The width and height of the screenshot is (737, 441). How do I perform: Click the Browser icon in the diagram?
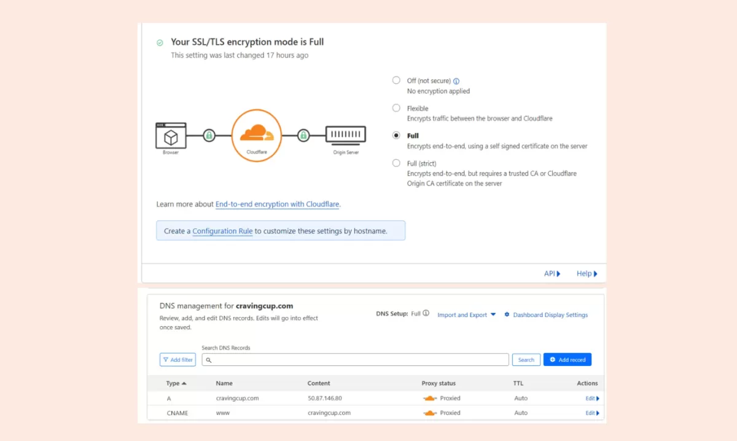(171, 135)
